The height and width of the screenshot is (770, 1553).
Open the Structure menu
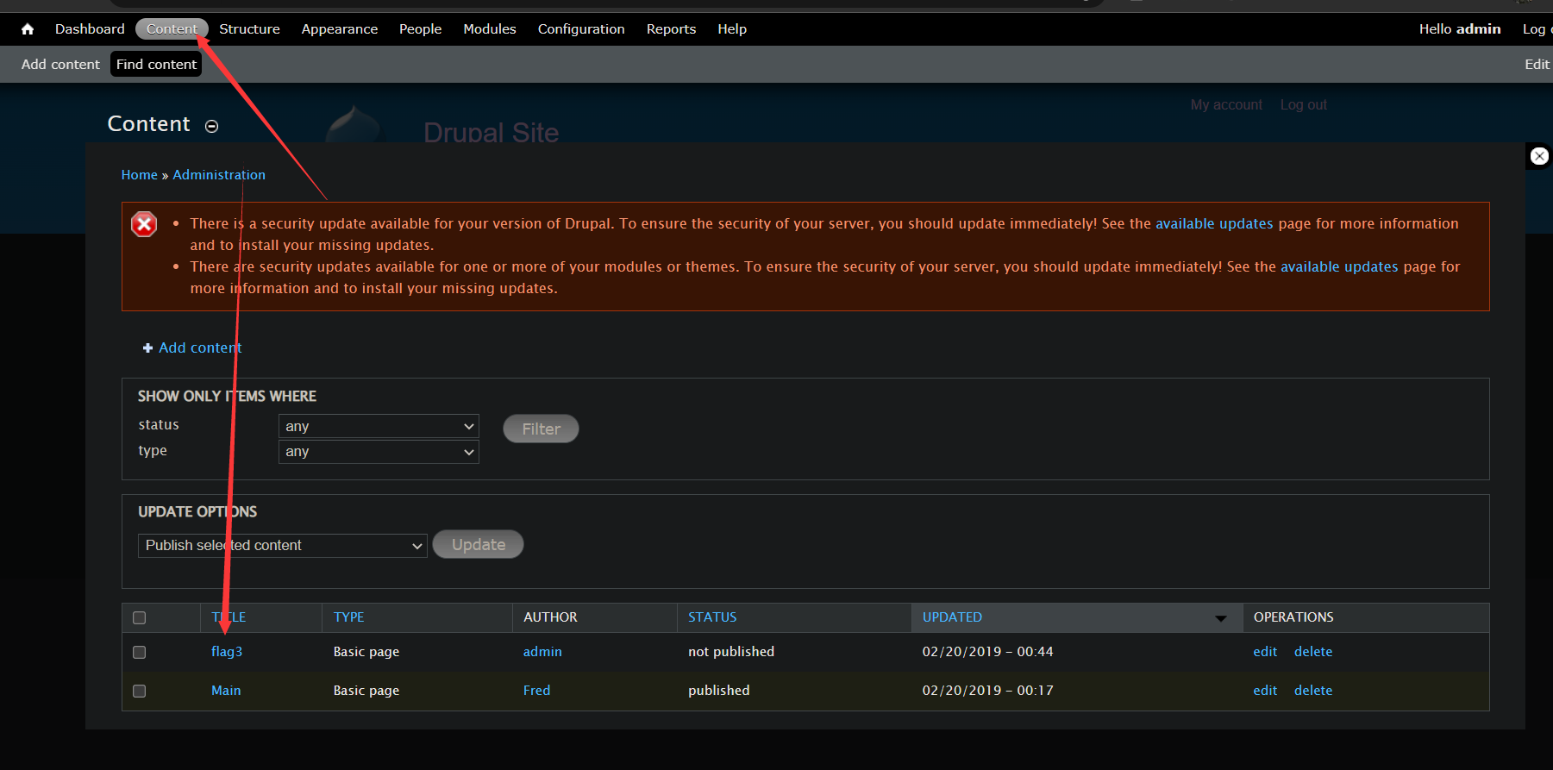pyautogui.click(x=249, y=29)
